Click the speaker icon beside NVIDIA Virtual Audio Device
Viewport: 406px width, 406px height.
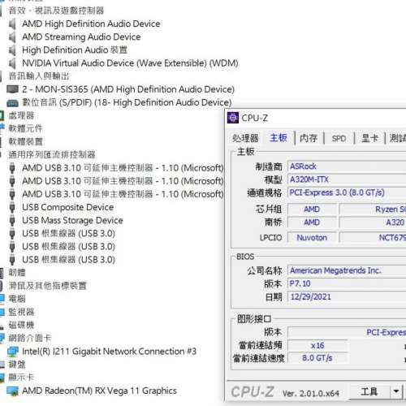[12, 63]
